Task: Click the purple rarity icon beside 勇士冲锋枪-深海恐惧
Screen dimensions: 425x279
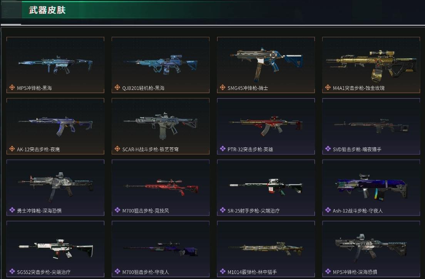Action: click(12, 210)
